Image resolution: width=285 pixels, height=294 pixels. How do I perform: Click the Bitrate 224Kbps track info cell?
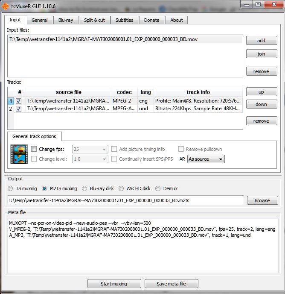pyautogui.click(x=198, y=109)
